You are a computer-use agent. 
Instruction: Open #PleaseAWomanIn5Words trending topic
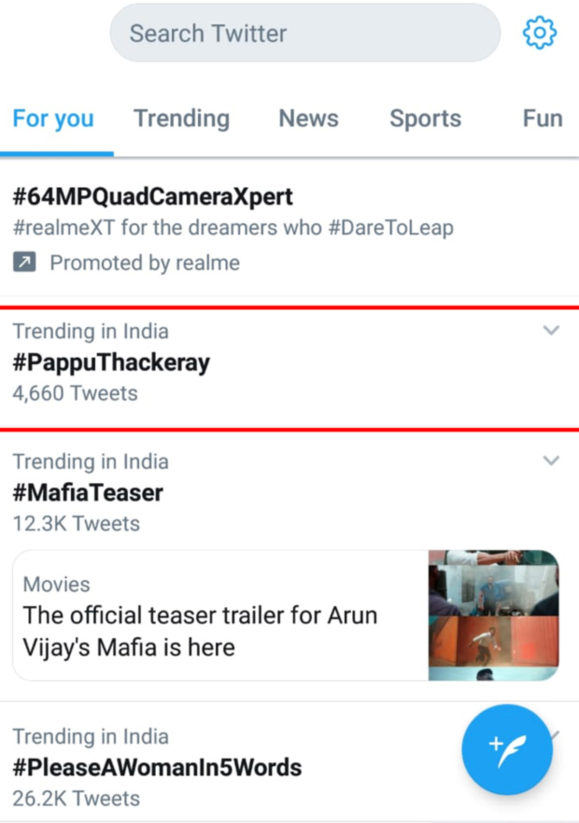157,768
